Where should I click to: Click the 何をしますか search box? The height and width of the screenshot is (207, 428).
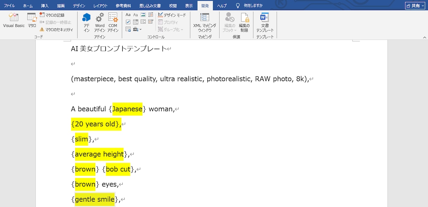click(x=253, y=6)
